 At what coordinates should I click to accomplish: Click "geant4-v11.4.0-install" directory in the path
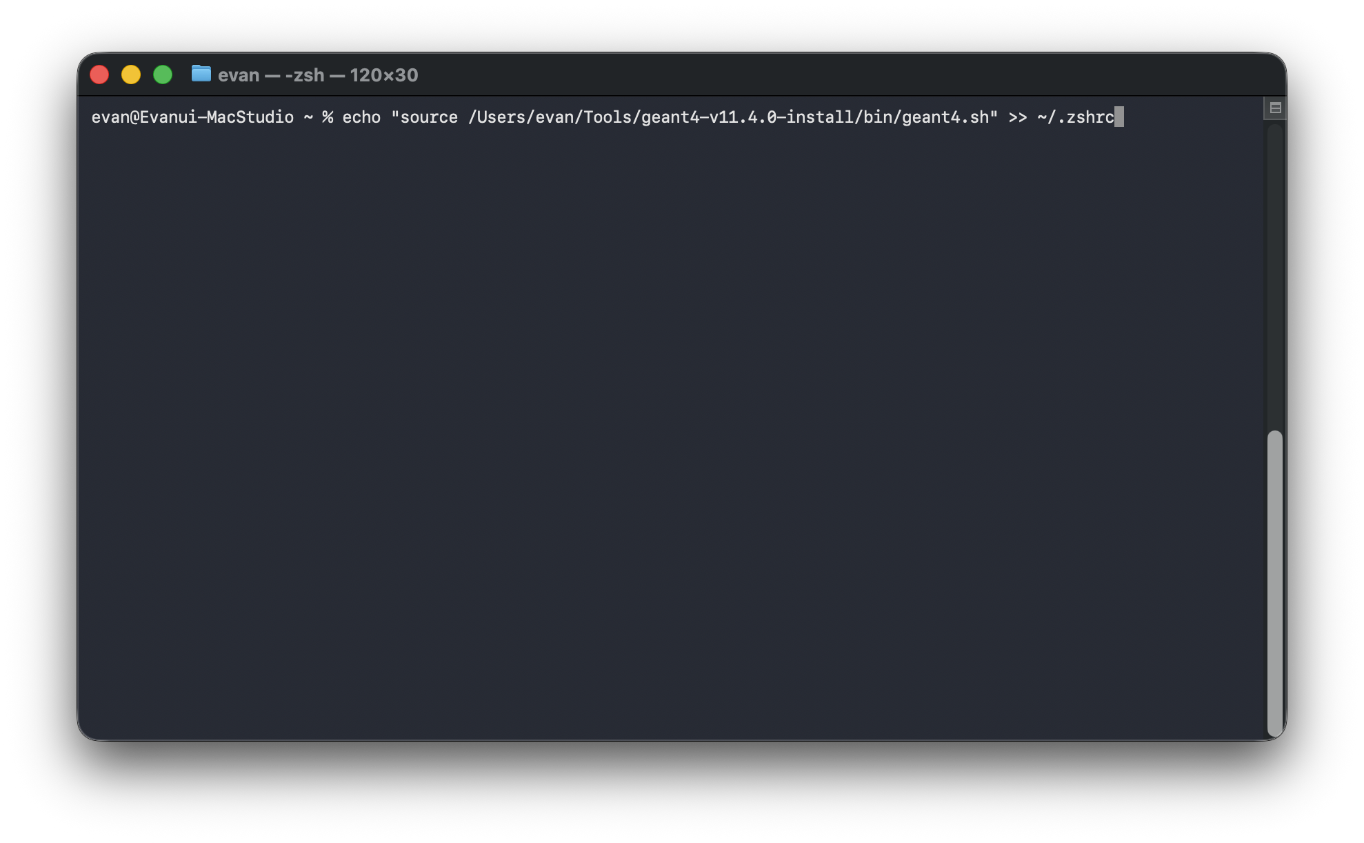pos(748,117)
